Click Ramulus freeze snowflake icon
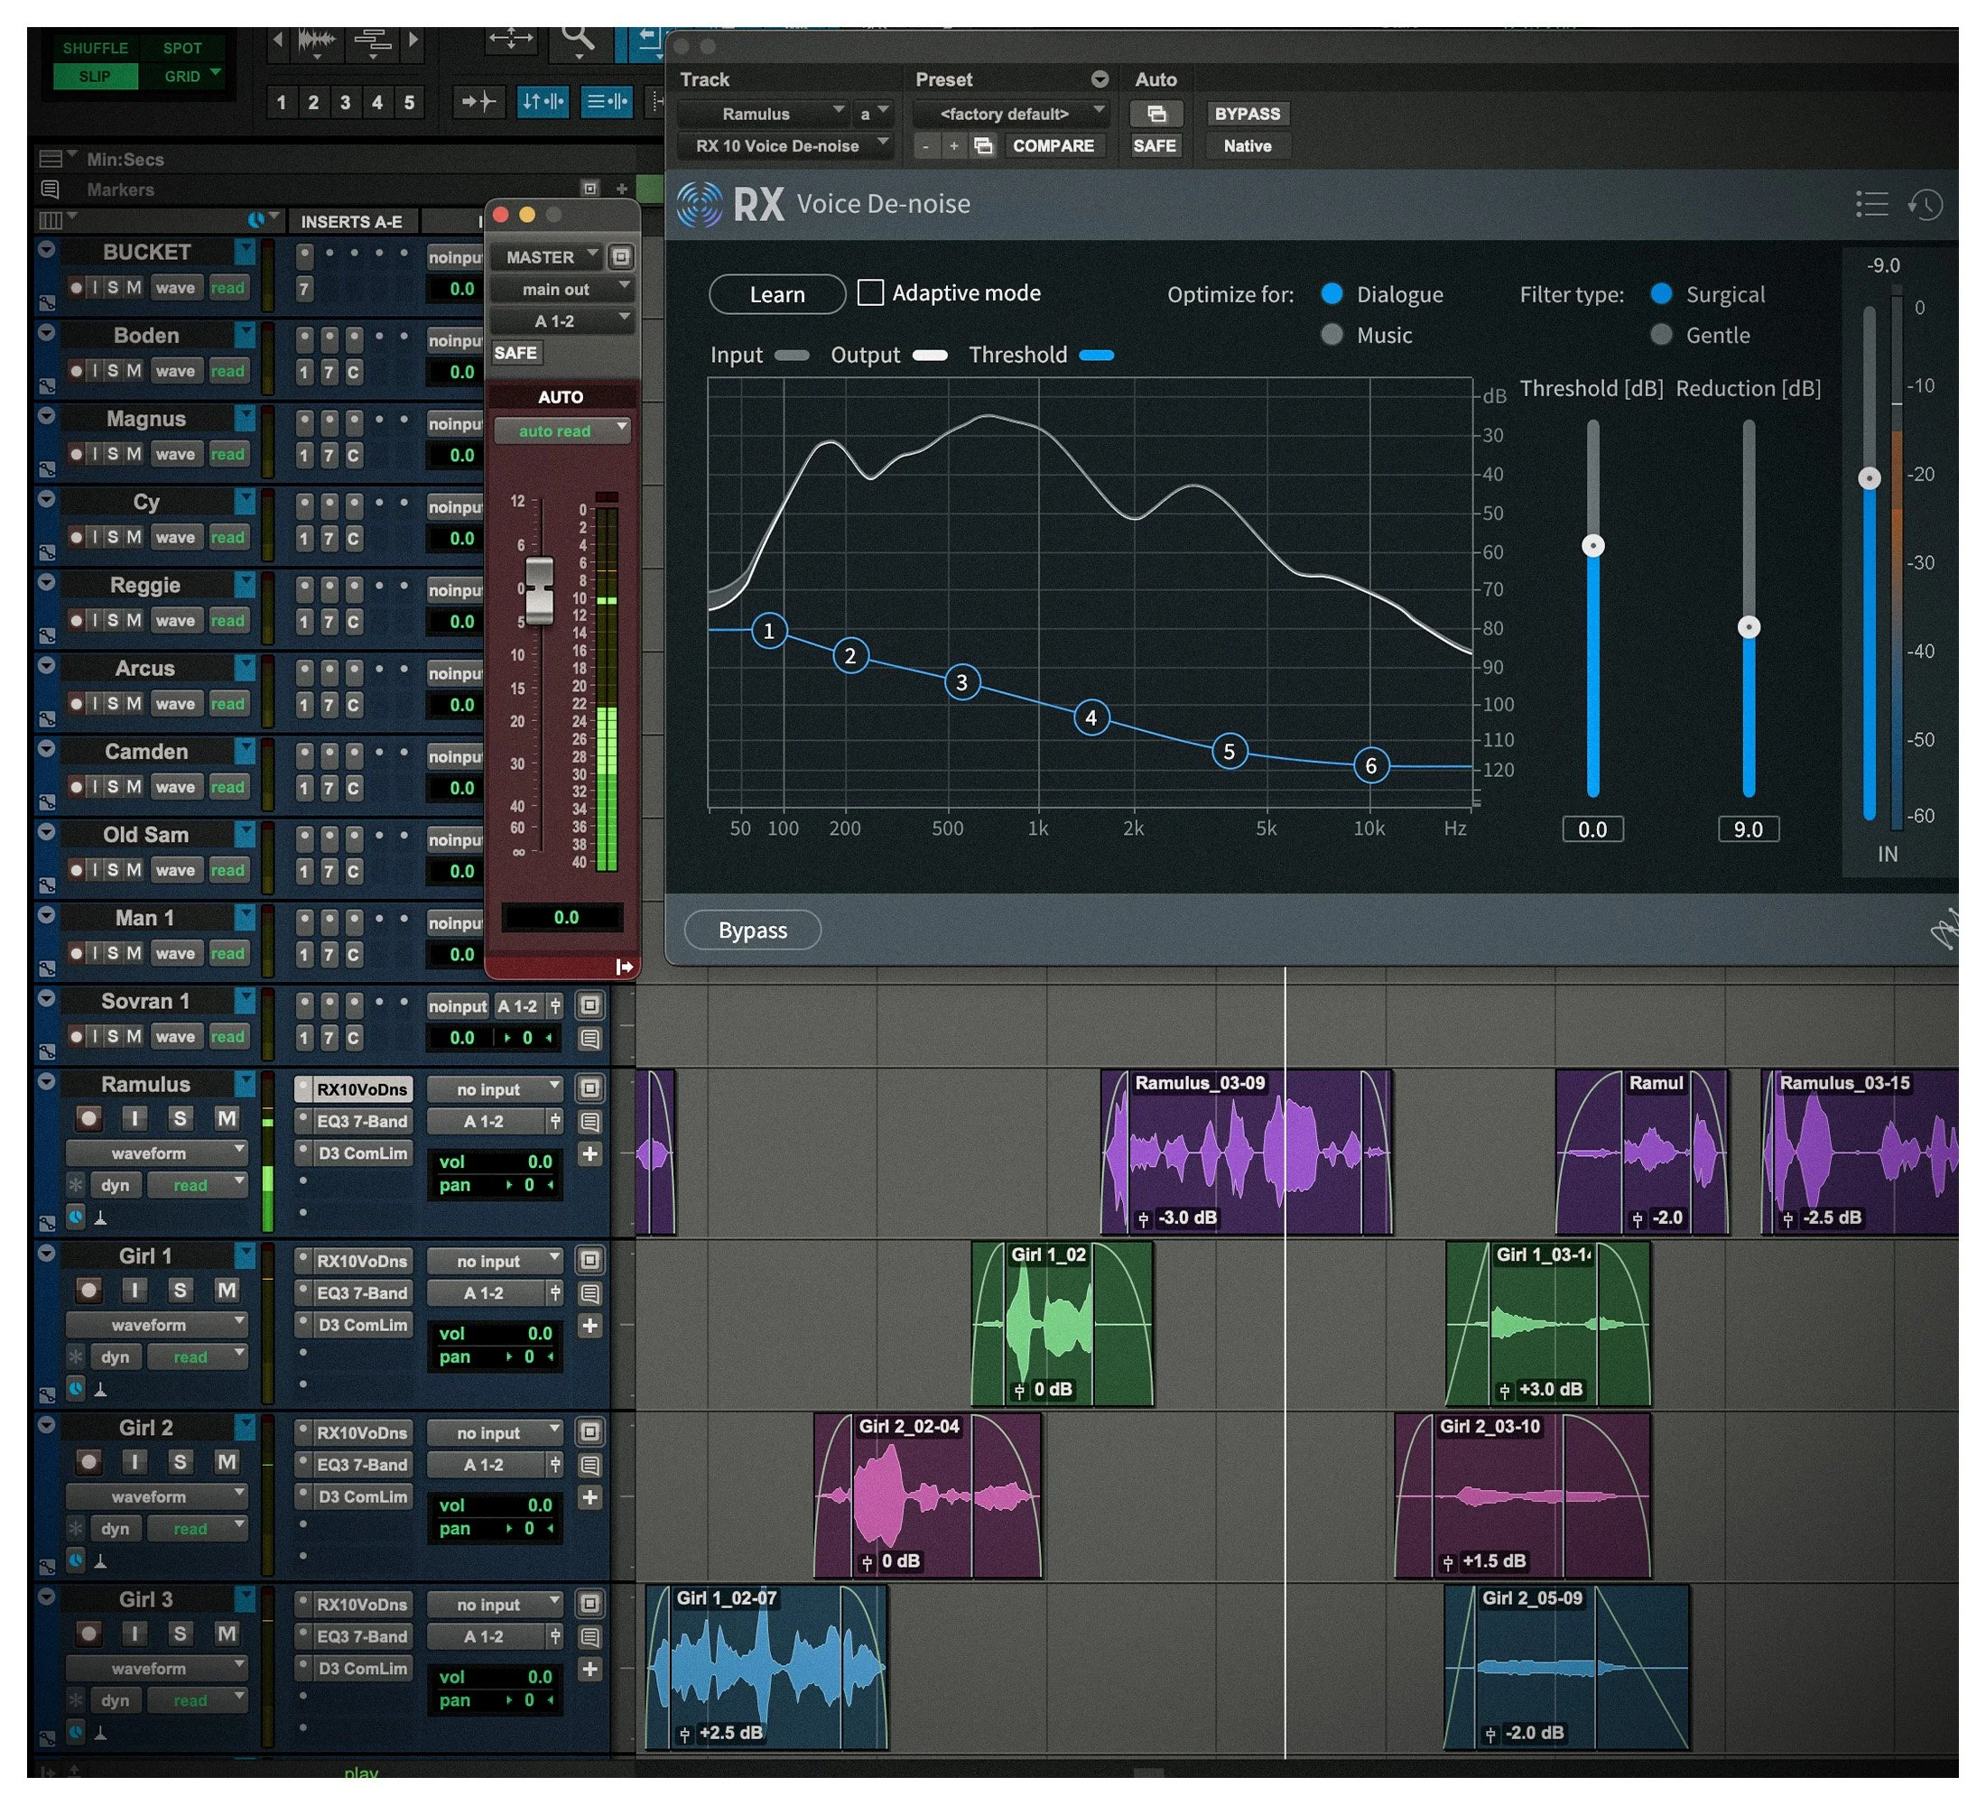Image resolution: width=1986 pixels, height=1805 pixels. [x=76, y=1185]
